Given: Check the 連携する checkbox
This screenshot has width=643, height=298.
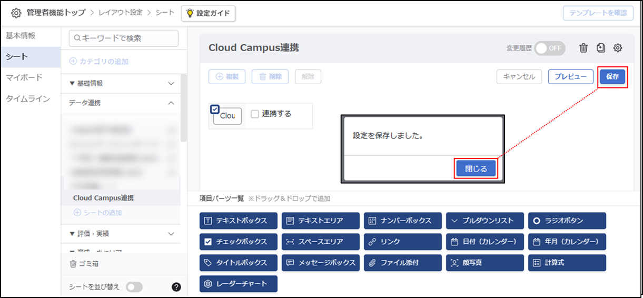Looking at the screenshot, I should [255, 114].
